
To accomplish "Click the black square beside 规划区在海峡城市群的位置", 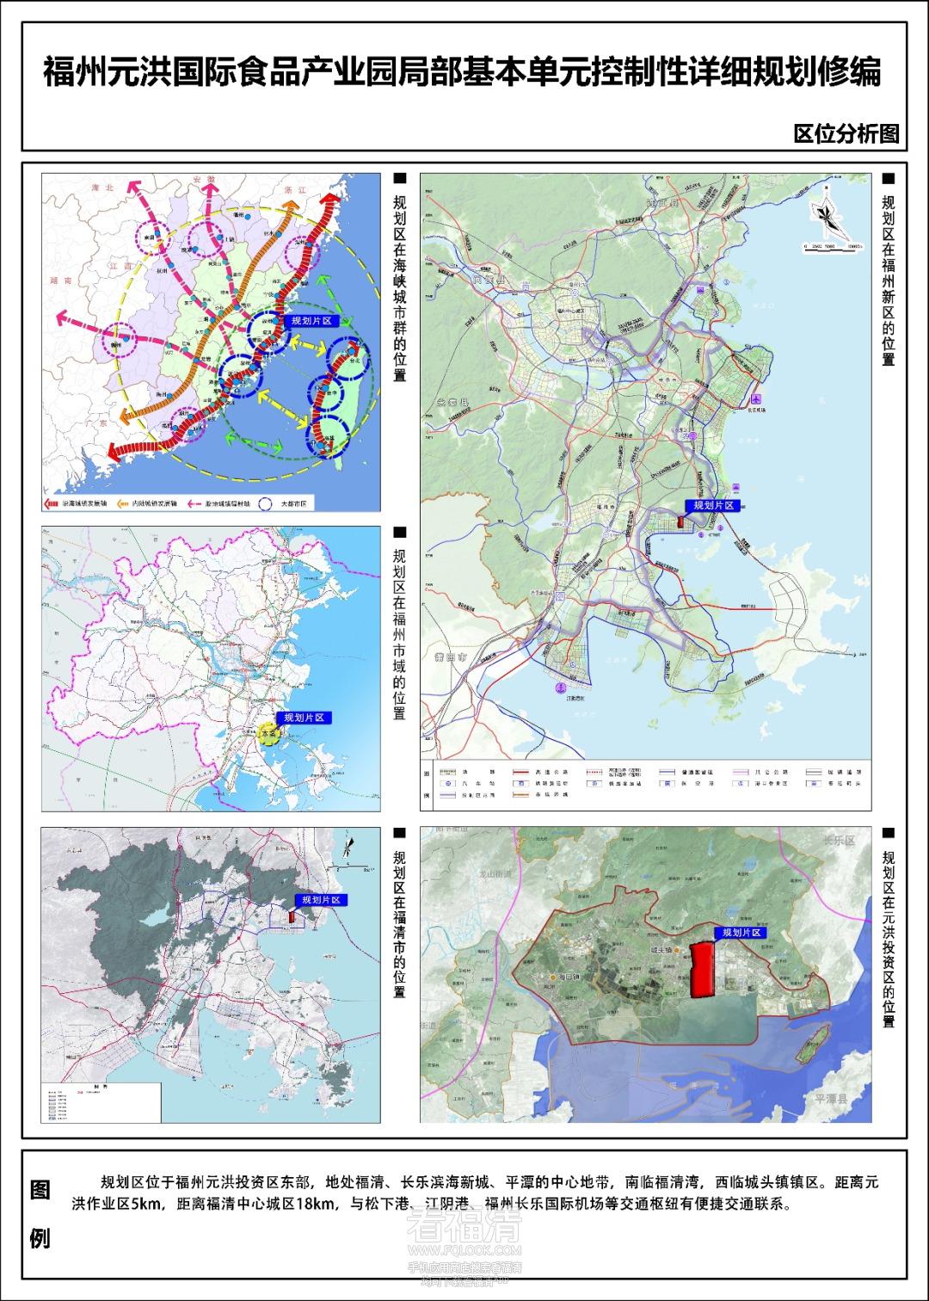I will (400, 179).
